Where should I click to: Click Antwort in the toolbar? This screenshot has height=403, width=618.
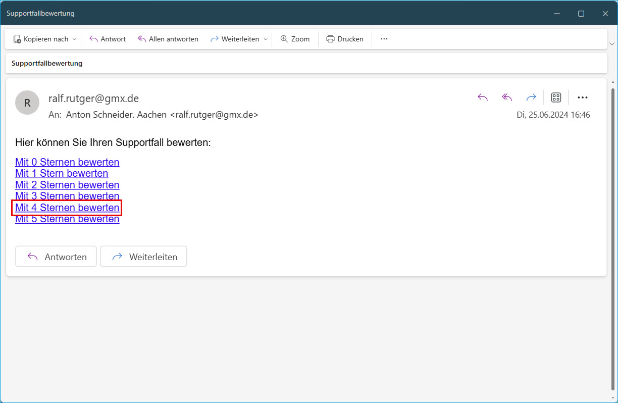107,39
